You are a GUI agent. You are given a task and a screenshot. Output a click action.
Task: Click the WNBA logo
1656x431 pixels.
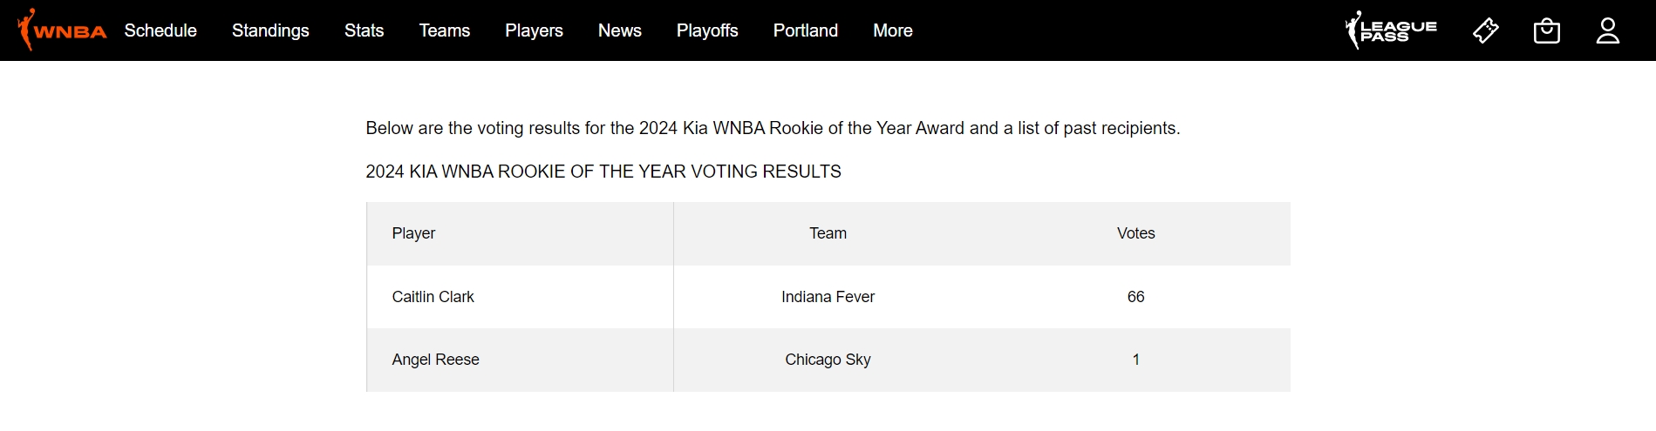click(62, 30)
